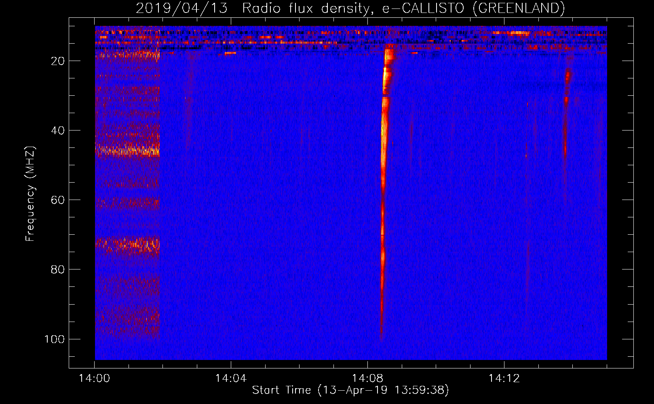The height and width of the screenshot is (404, 654).
Task: Select the 14:00 time tick label
Action: (x=94, y=378)
